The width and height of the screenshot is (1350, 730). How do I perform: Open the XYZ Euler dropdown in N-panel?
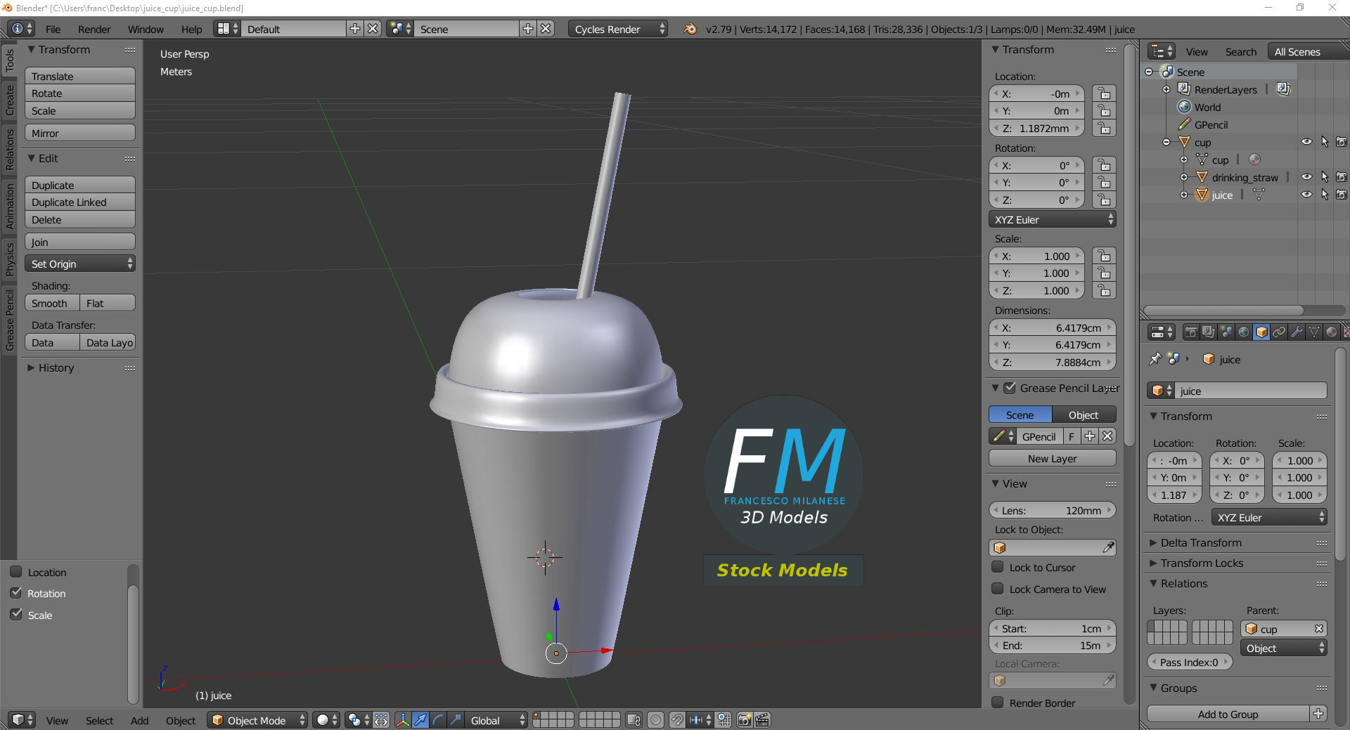1053,219
